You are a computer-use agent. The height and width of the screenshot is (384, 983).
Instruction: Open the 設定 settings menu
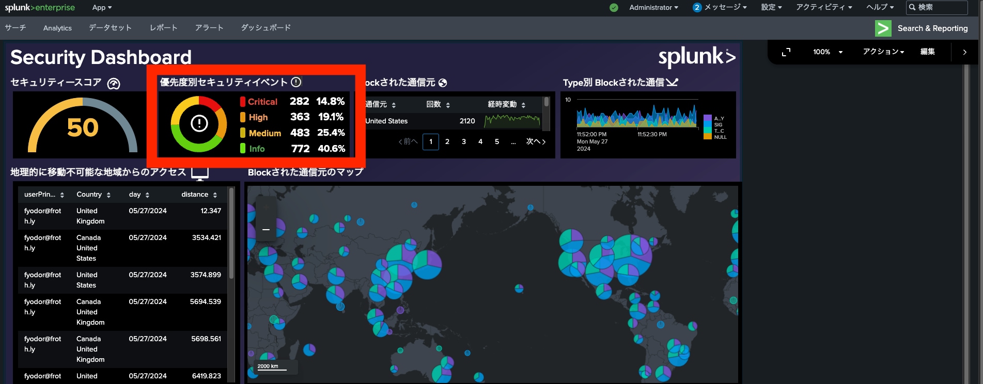pos(771,7)
